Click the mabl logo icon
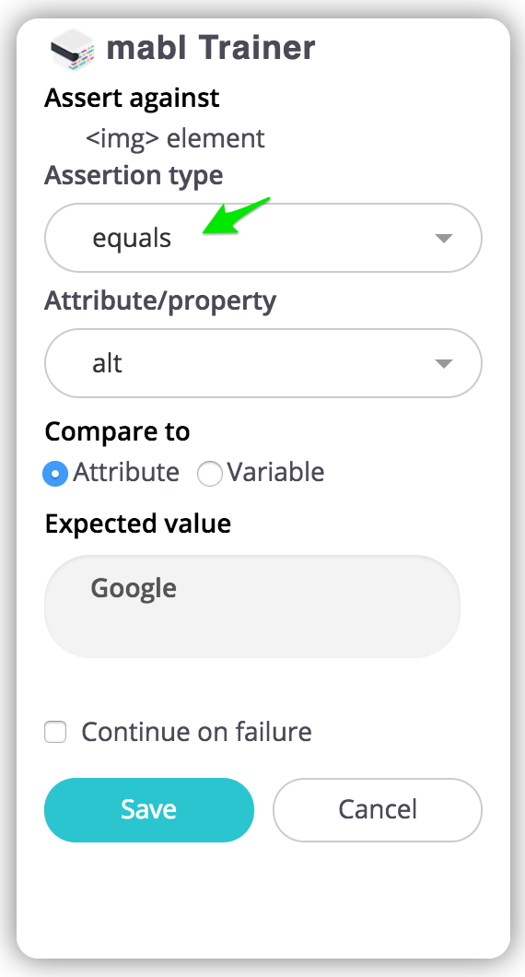The image size is (525, 977). pos(72,49)
